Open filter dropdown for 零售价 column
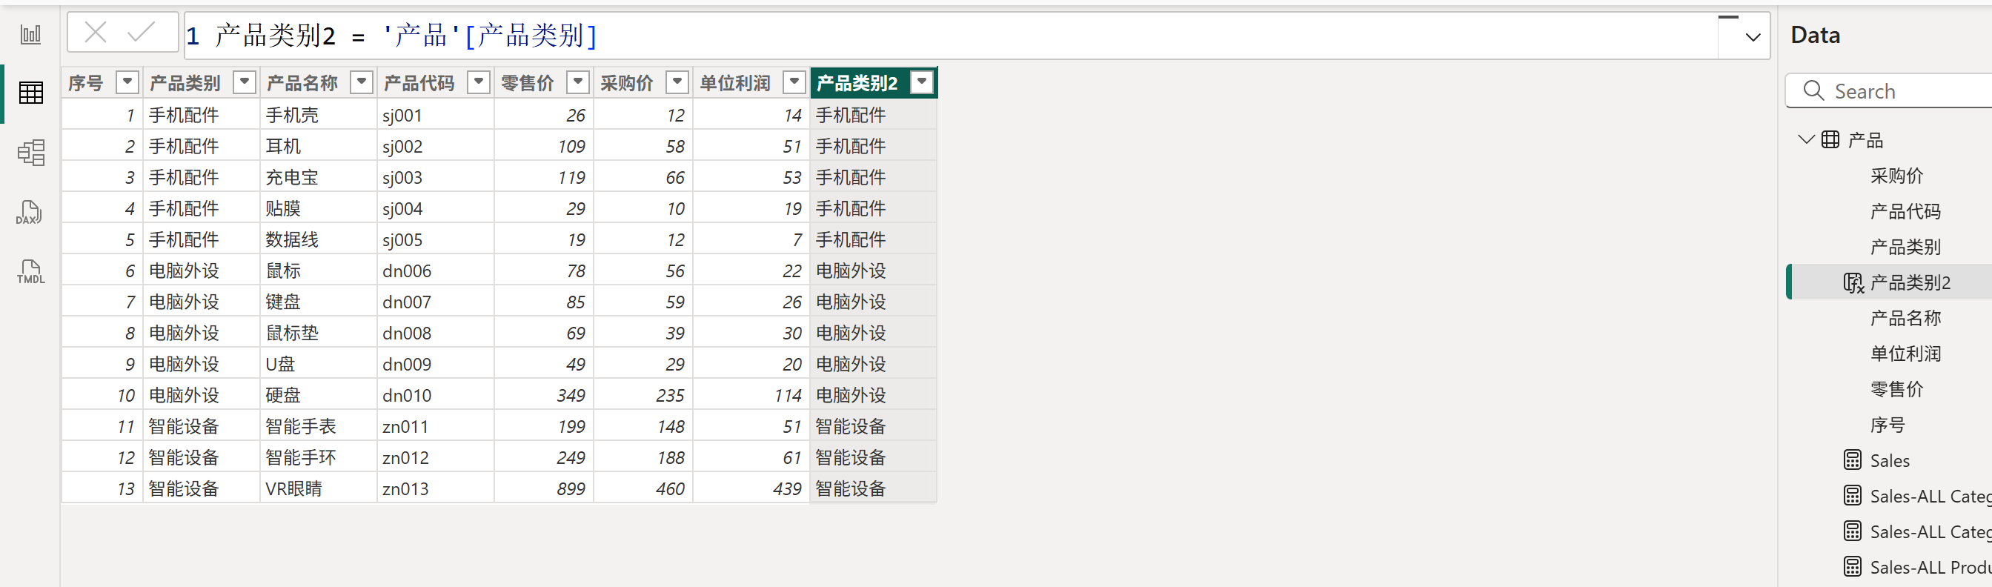This screenshot has width=1992, height=587. (x=577, y=82)
